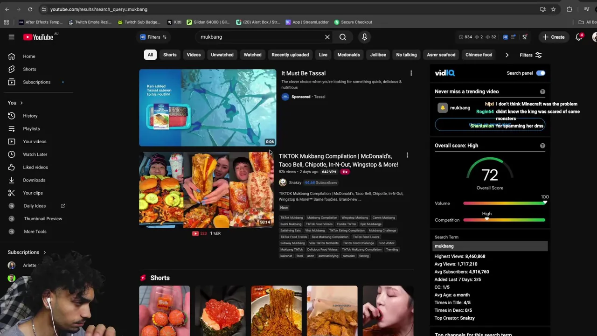Select the Jollibee filter chip
Viewport: 597px width, 336px height.
378,55
